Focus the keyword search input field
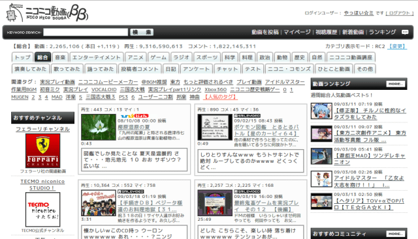The width and height of the screenshot is (418, 239). tap(86, 32)
